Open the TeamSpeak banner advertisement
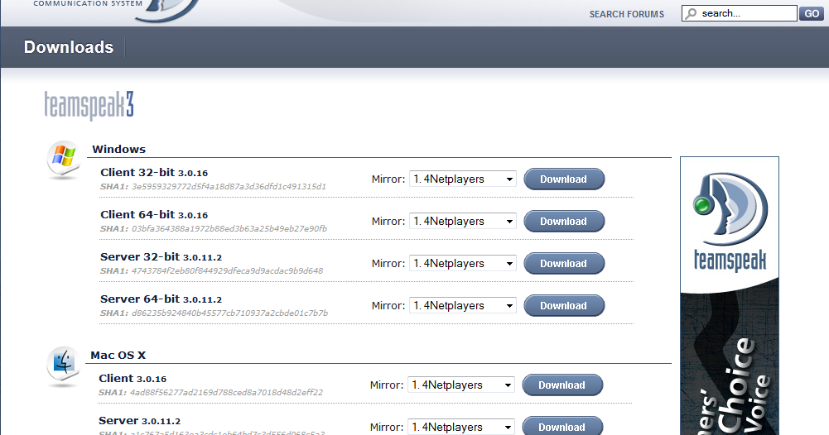This screenshot has height=435, width=829. [729, 295]
